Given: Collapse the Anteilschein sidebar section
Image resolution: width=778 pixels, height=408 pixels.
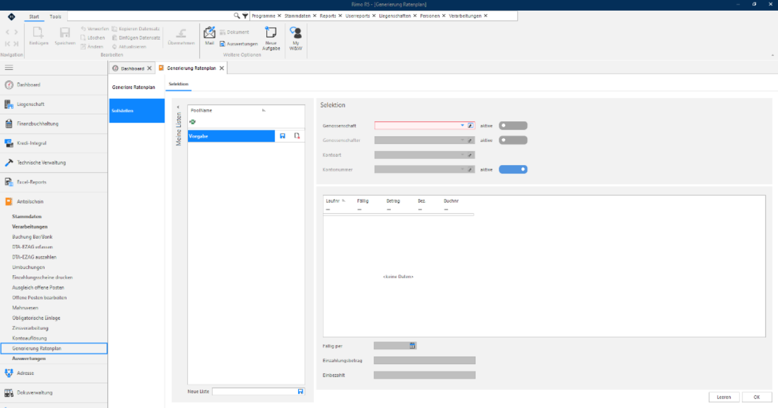Looking at the screenshot, I should pos(54,201).
